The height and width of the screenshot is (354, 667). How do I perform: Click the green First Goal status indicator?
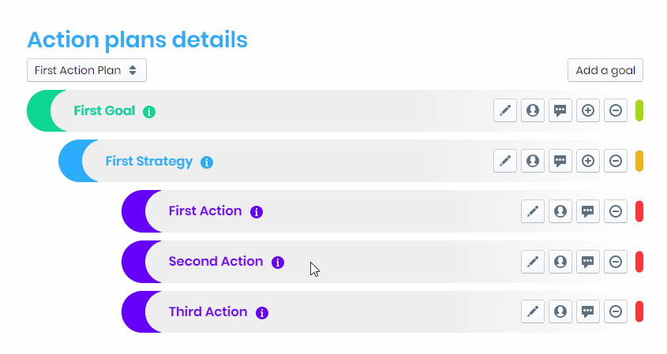pyautogui.click(x=639, y=110)
